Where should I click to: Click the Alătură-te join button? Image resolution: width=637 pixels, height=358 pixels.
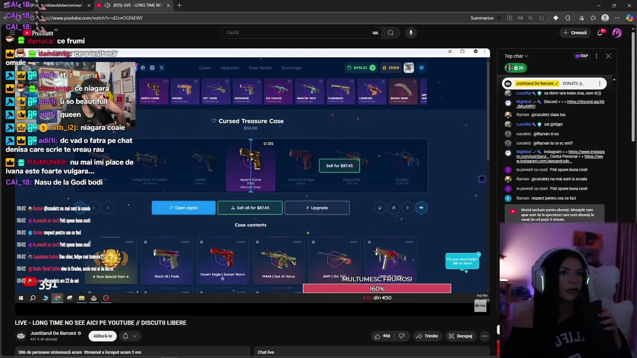pos(103,336)
